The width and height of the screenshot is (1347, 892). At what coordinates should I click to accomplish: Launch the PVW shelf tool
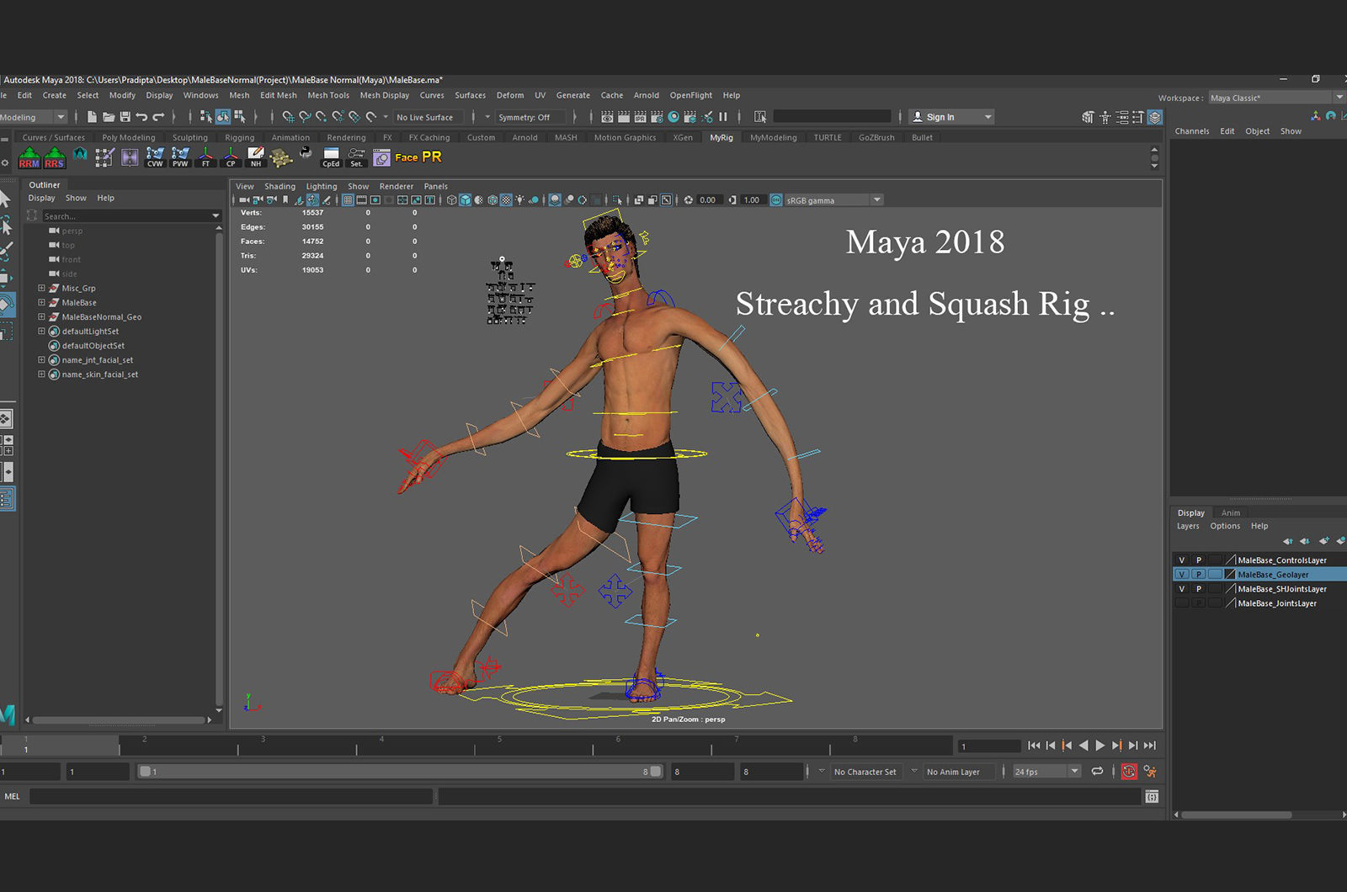[180, 157]
